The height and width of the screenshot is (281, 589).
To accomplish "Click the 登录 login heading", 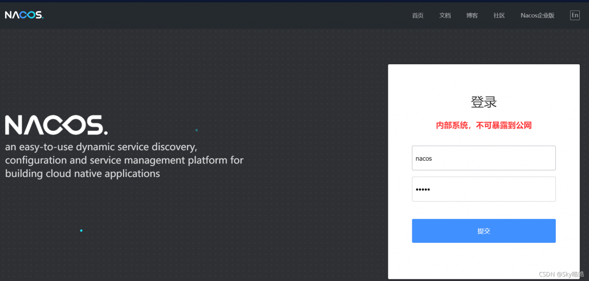I will (x=484, y=102).
